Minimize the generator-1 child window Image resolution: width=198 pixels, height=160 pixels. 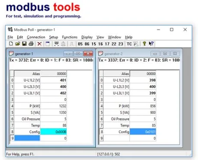point(68,54)
